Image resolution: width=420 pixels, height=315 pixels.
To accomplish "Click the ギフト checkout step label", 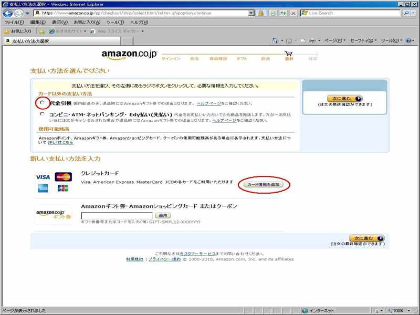I will 241,59.
